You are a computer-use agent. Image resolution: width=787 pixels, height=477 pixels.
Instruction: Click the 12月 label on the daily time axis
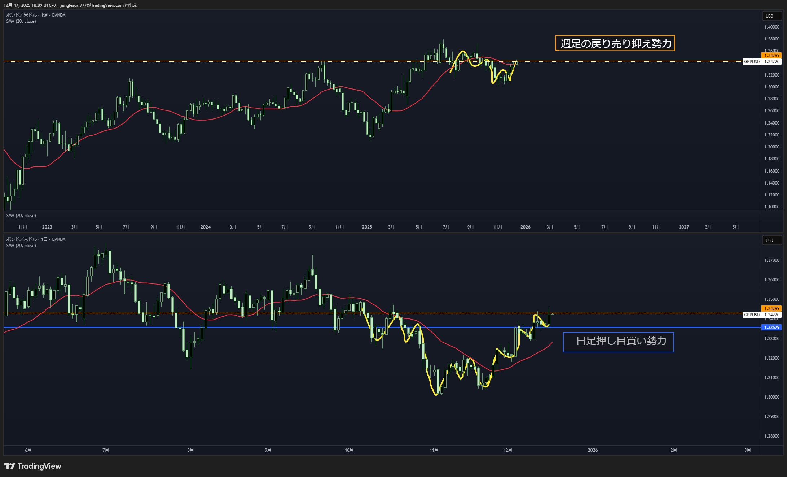click(x=507, y=450)
